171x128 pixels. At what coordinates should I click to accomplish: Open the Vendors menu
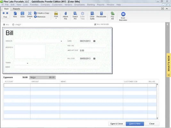69,5
